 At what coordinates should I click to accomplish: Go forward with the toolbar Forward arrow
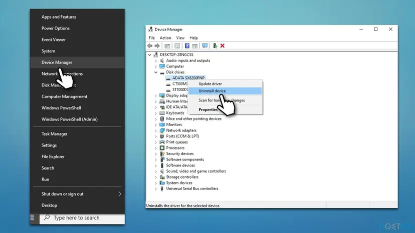(157, 45)
